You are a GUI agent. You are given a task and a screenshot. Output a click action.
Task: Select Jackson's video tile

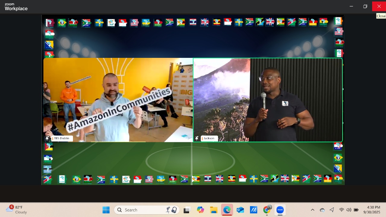click(x=268, y=99)
